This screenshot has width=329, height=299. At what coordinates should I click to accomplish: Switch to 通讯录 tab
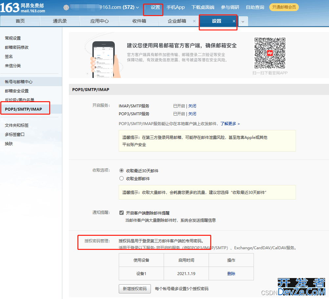point(60,21)
